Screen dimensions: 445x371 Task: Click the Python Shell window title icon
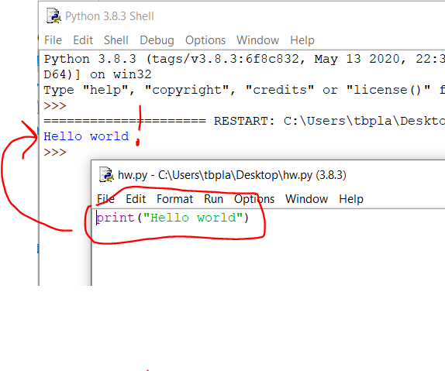coord(53,16)
